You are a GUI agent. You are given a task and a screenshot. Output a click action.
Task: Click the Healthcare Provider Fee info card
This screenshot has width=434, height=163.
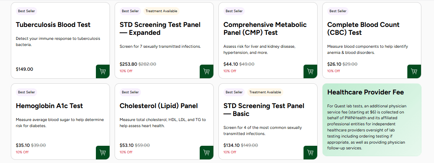click(x=372, y=120)
